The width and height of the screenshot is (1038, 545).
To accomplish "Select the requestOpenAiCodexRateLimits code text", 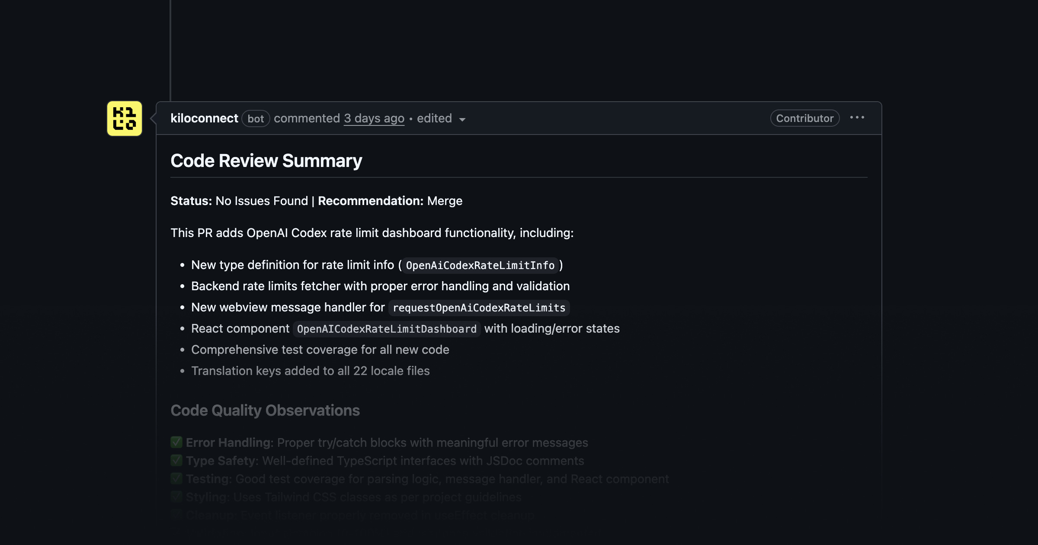I will [x=479, y=308].
